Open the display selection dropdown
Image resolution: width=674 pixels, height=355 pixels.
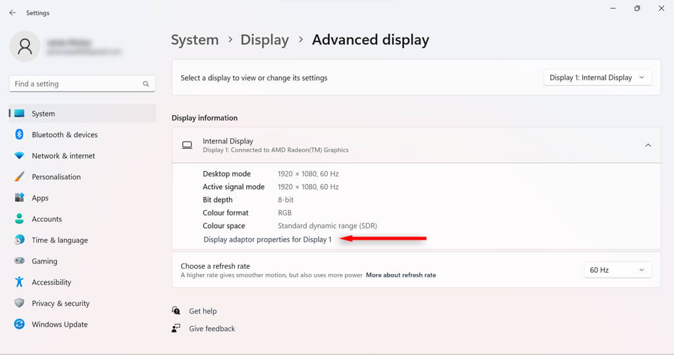[x=598, y=78]
